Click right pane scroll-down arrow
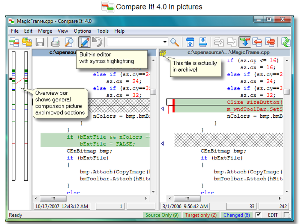This screenshot has height=224, width=300. [x=287, y=192]
